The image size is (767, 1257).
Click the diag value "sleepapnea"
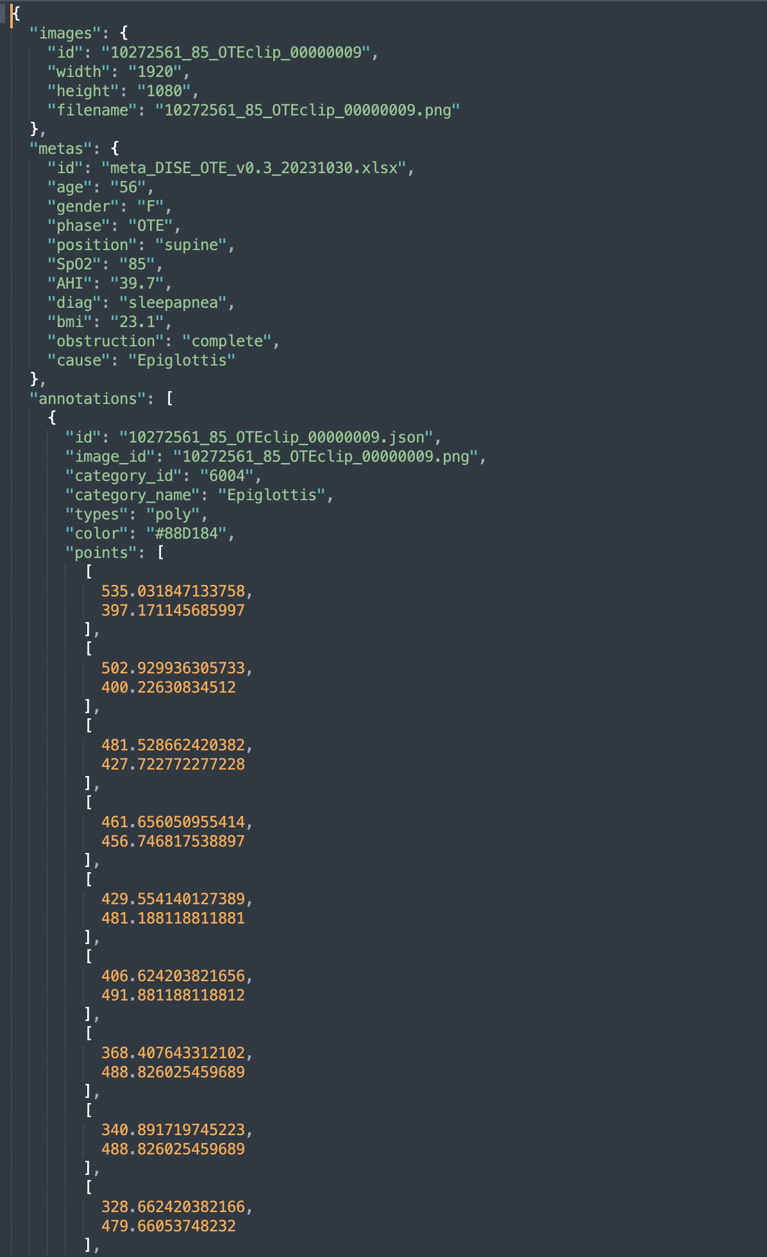173,303
